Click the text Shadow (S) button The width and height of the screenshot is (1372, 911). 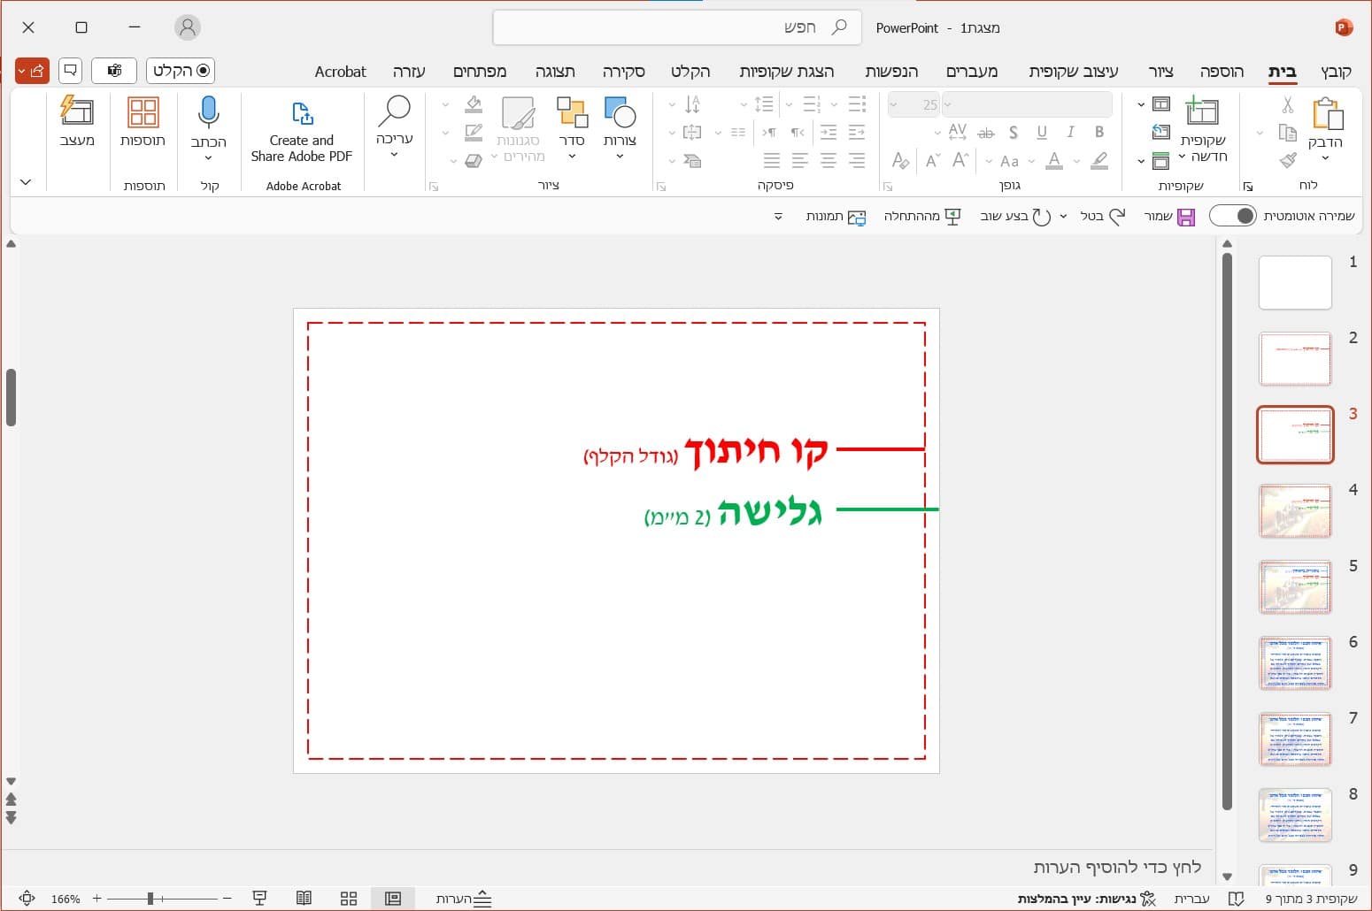click(x=1014, y=132)
